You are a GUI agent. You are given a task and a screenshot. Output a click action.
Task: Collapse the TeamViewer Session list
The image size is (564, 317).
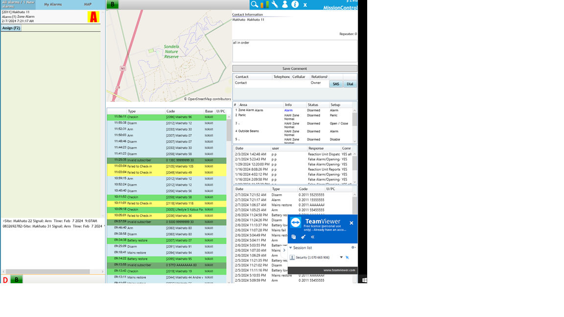pos(290,248)
